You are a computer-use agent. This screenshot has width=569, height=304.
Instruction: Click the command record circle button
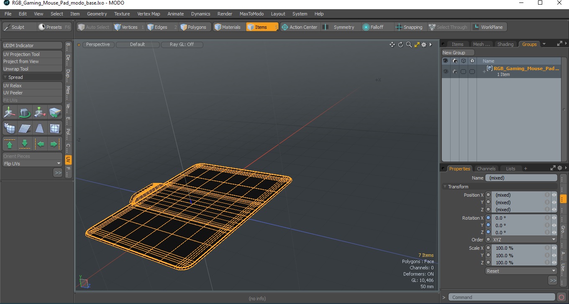coord(561,297)
